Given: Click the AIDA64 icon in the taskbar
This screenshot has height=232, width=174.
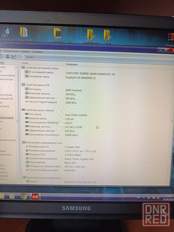Looking at the screenshot, I should (x=35, y=196).
